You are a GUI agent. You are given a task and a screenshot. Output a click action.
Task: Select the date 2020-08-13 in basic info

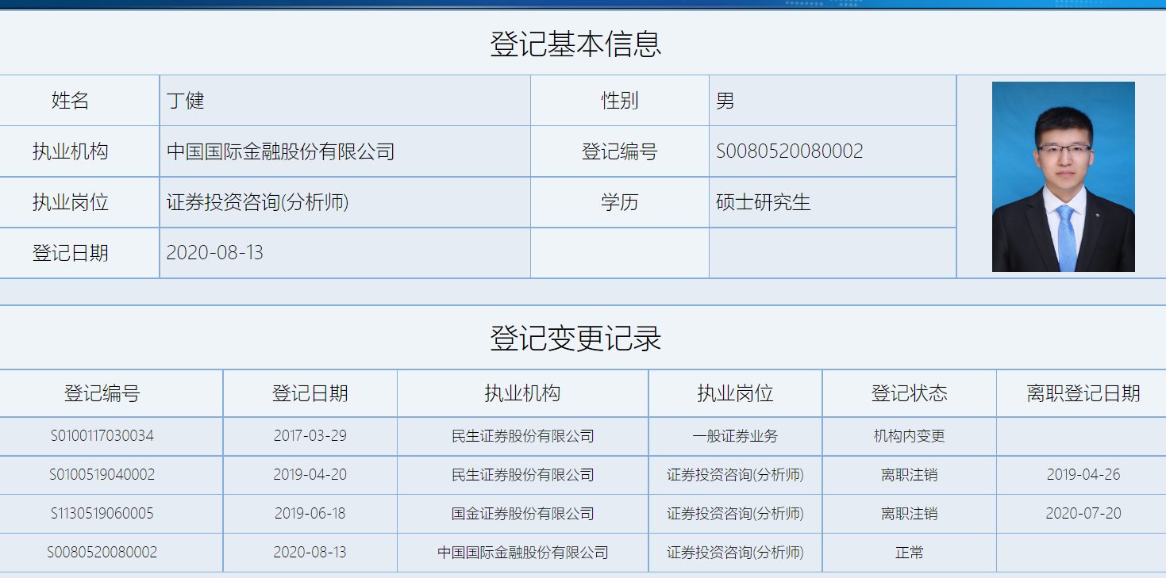(x=215, y=253)
